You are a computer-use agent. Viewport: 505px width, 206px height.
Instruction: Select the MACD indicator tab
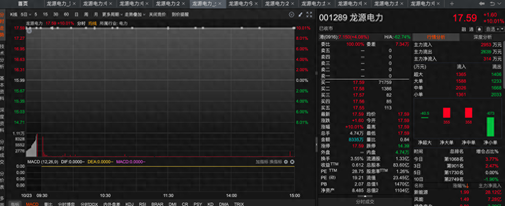(32, 204)
